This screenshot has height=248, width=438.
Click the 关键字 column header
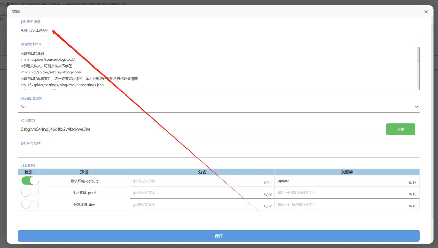(x=347, y=172)
